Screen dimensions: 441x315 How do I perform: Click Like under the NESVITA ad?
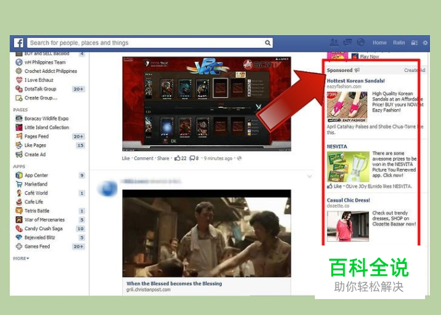click(x=338, y=186)
